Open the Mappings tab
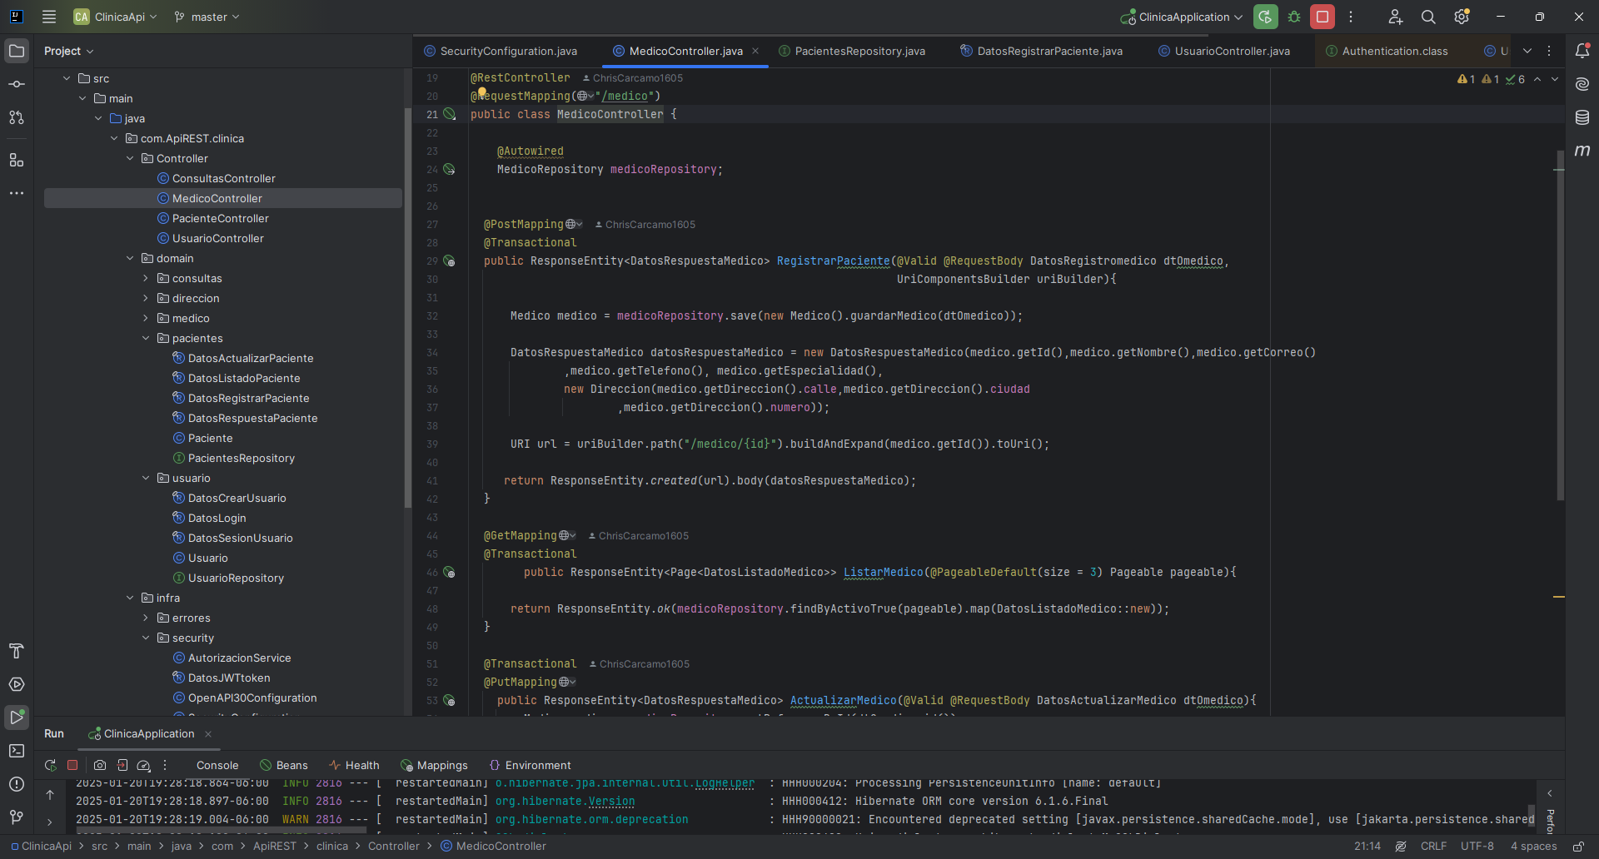This screenshot has height=859, width=1599. tap(434, 765)
